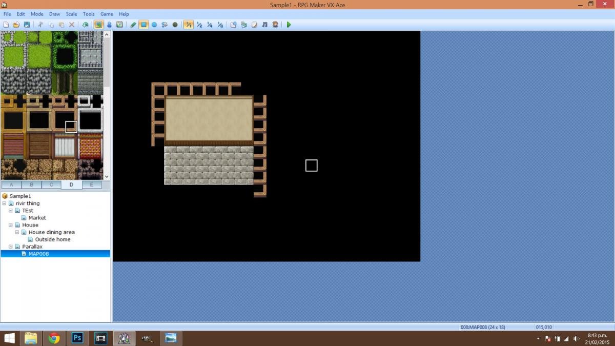
Task: Select the Ellipse drawing tool
Action: point(154,24)
